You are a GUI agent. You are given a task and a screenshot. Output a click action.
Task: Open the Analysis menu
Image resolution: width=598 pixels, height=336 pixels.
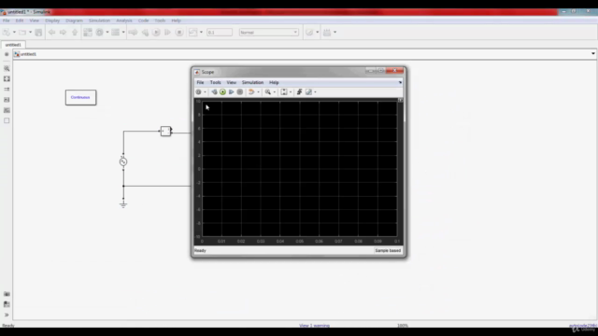124,21
